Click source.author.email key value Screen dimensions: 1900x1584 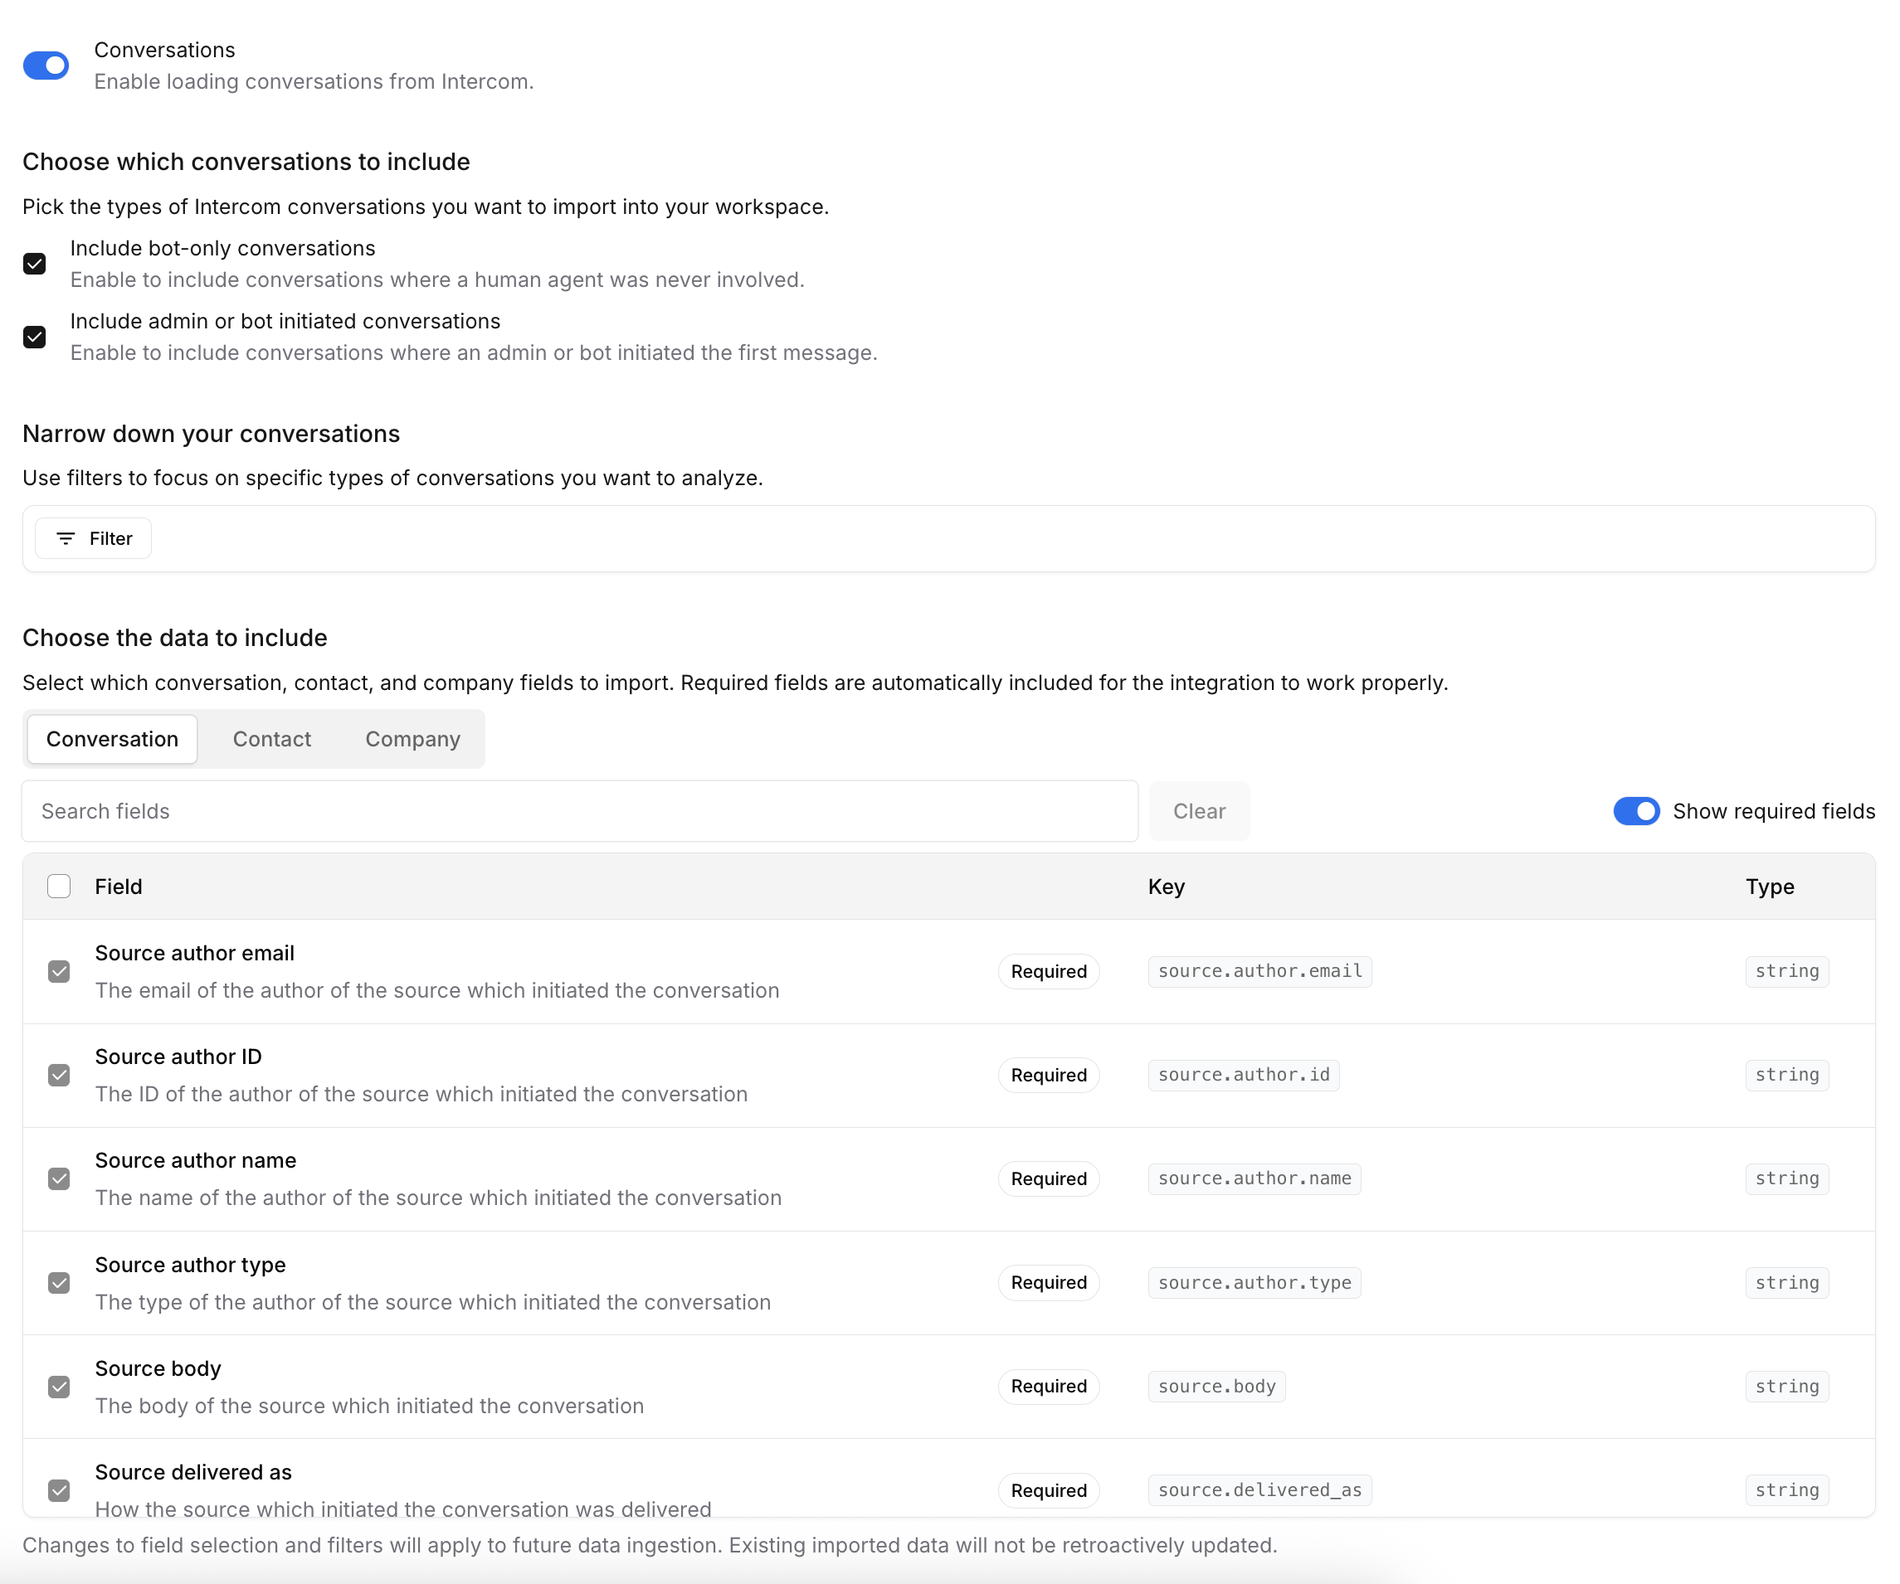pyautogui.click(x=1259, y=971)
